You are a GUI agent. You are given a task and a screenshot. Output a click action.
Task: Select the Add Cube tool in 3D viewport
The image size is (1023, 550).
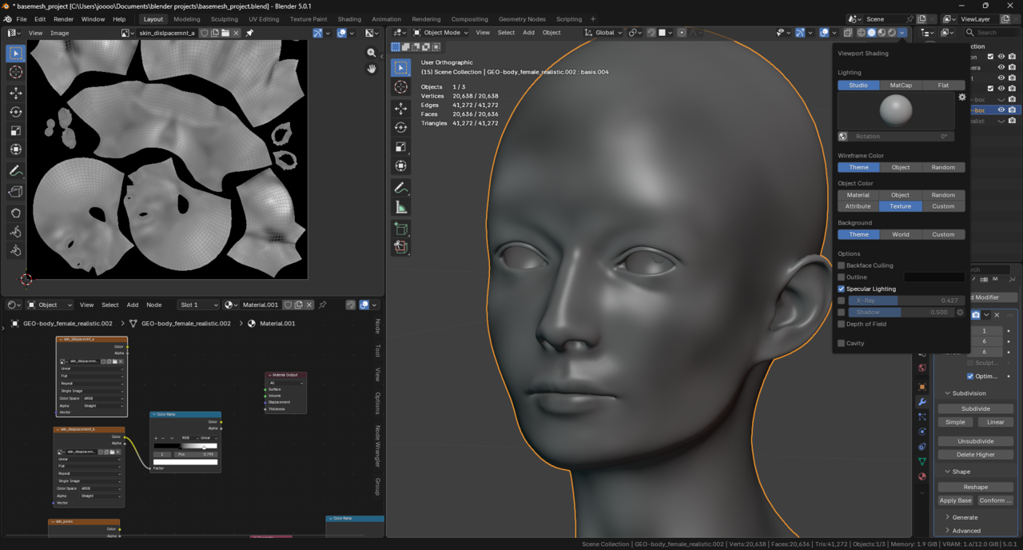coord(401,229)
